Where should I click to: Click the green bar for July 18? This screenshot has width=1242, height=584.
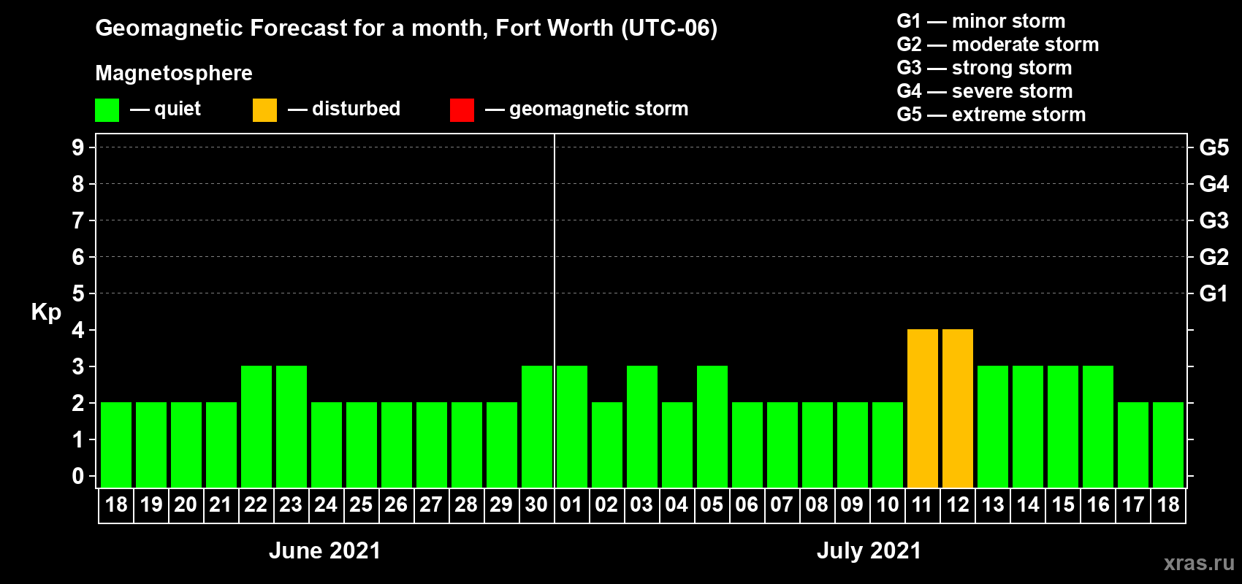point(1168,445)
